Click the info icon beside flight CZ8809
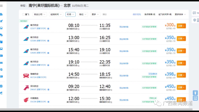The height and width of the screenshot is (112, 199). point(48,65)
